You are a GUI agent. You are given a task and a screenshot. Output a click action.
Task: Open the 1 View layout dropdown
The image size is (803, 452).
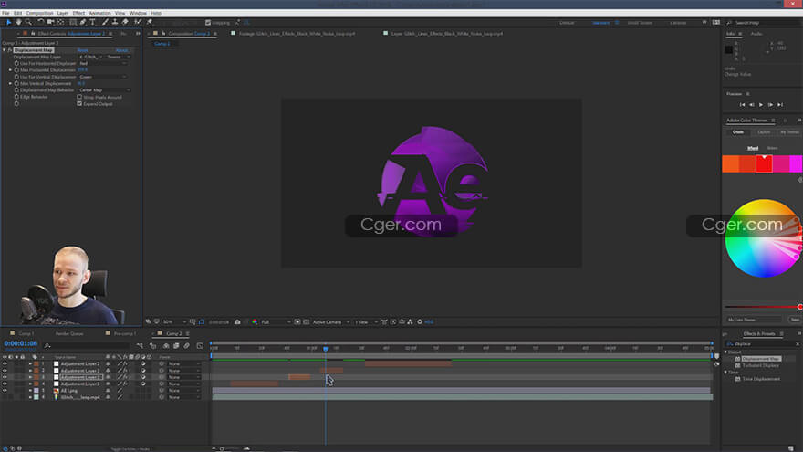[x=366, y=321]
